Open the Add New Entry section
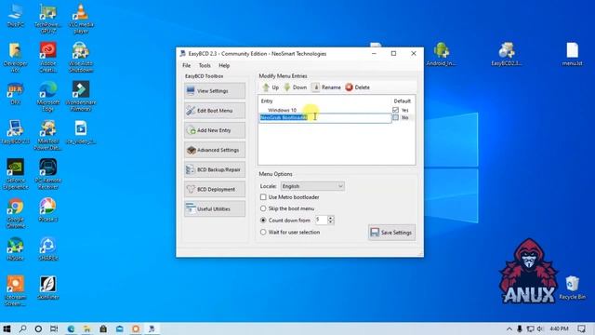 pyautogui.click(x=215, y=130)
